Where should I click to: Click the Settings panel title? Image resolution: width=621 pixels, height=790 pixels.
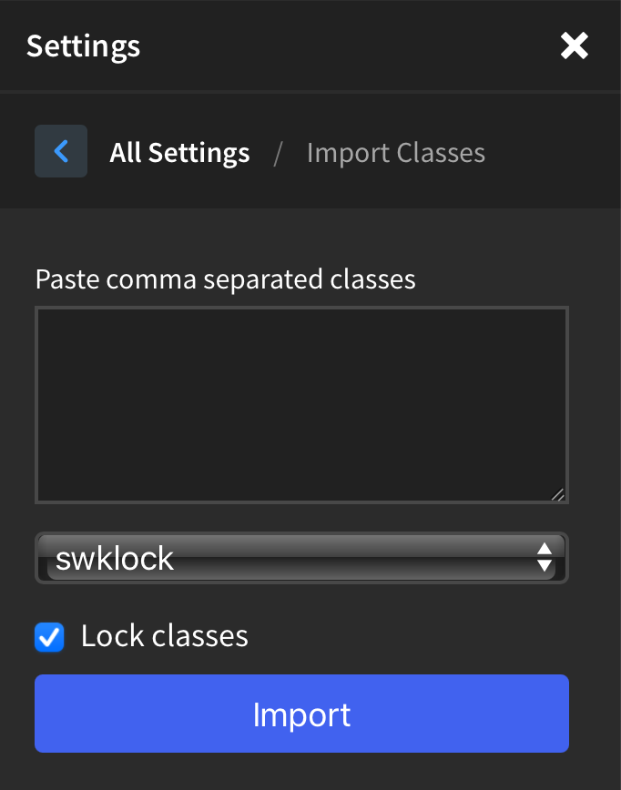pos(83,46)
